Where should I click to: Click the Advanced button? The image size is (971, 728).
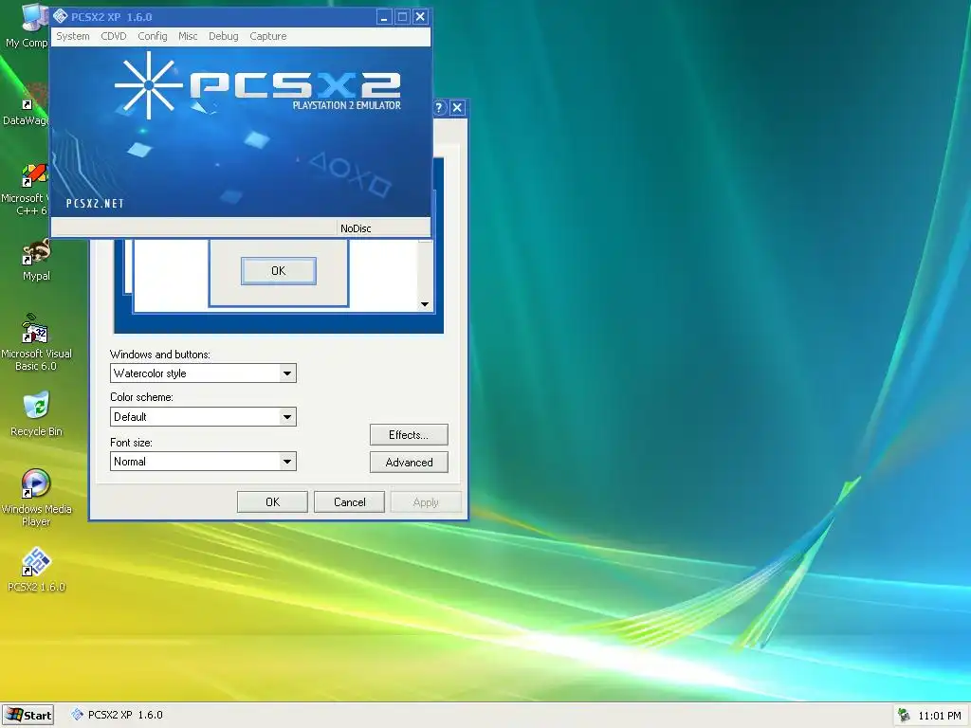click(x=409, y=463)
